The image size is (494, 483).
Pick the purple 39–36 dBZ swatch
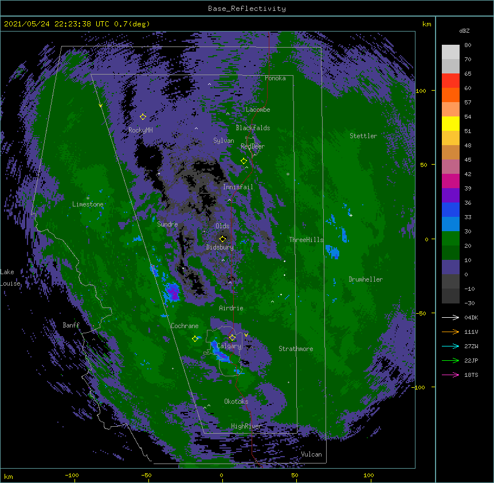pyautogui.click(x=450, y=196)
